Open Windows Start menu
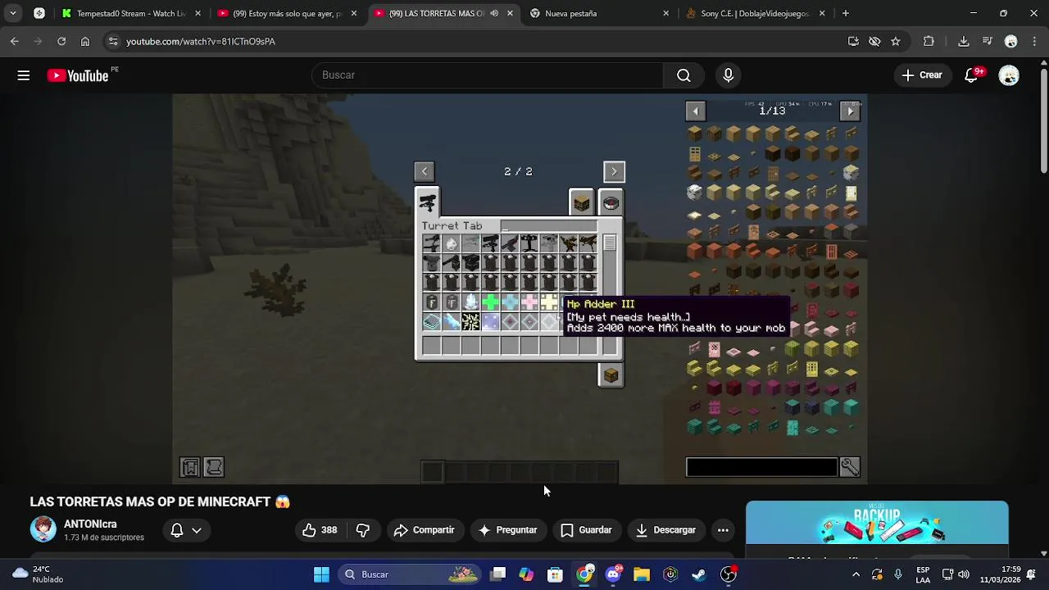 click(321, 574)
